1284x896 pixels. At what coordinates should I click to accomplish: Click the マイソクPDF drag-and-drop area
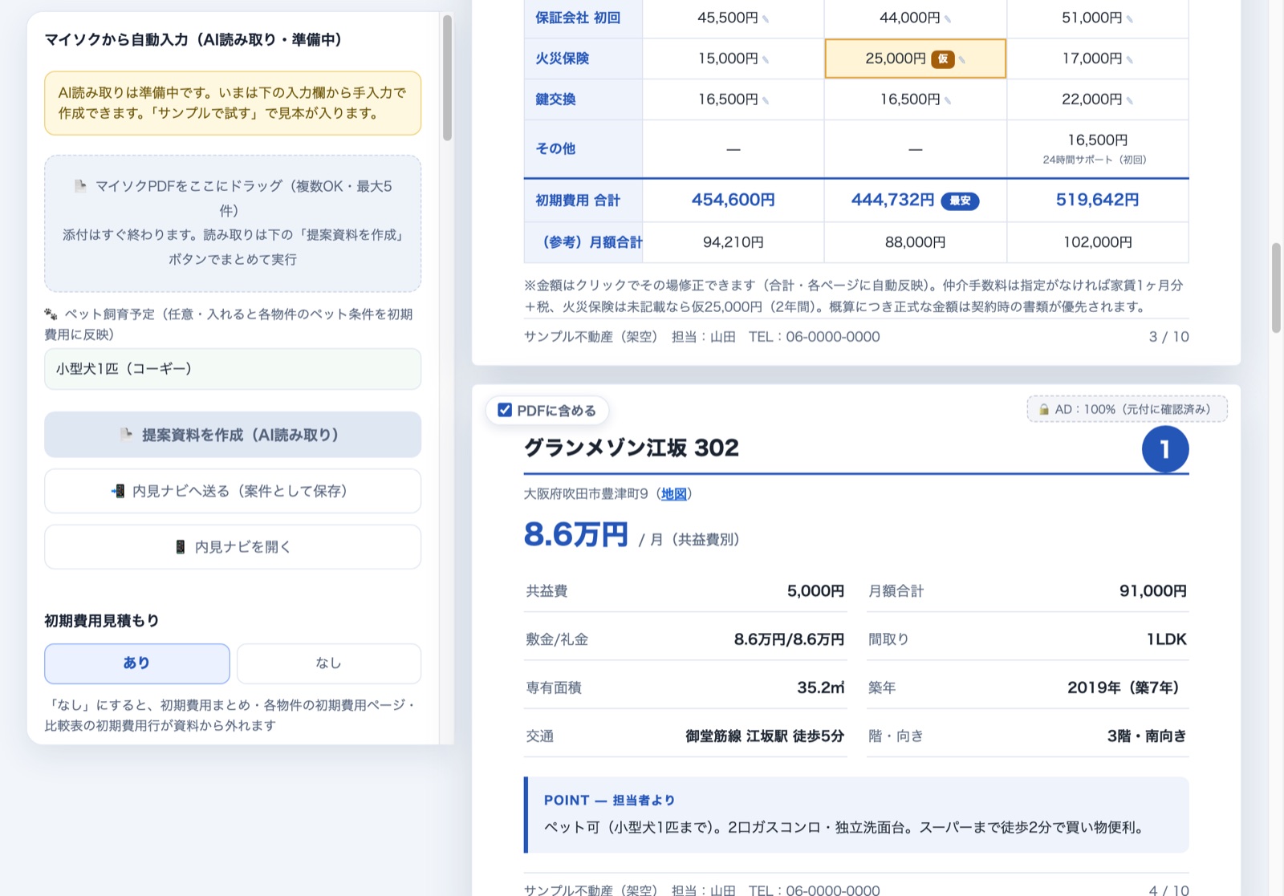click(233, 223)
